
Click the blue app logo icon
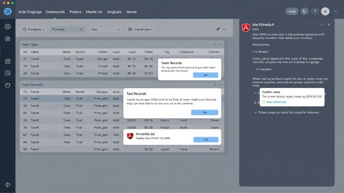(8, 11)
